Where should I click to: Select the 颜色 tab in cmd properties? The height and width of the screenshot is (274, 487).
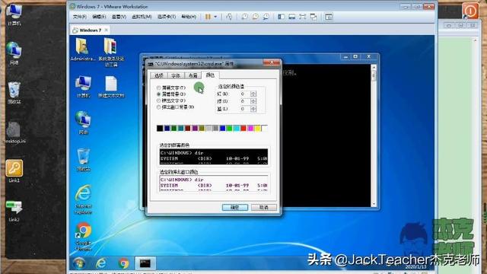210,75
